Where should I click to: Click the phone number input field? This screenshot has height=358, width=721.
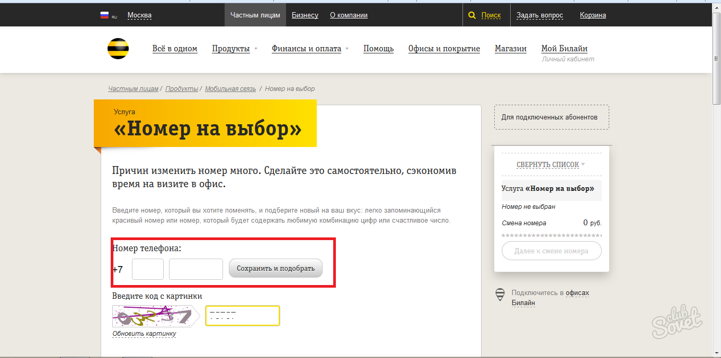196,269
